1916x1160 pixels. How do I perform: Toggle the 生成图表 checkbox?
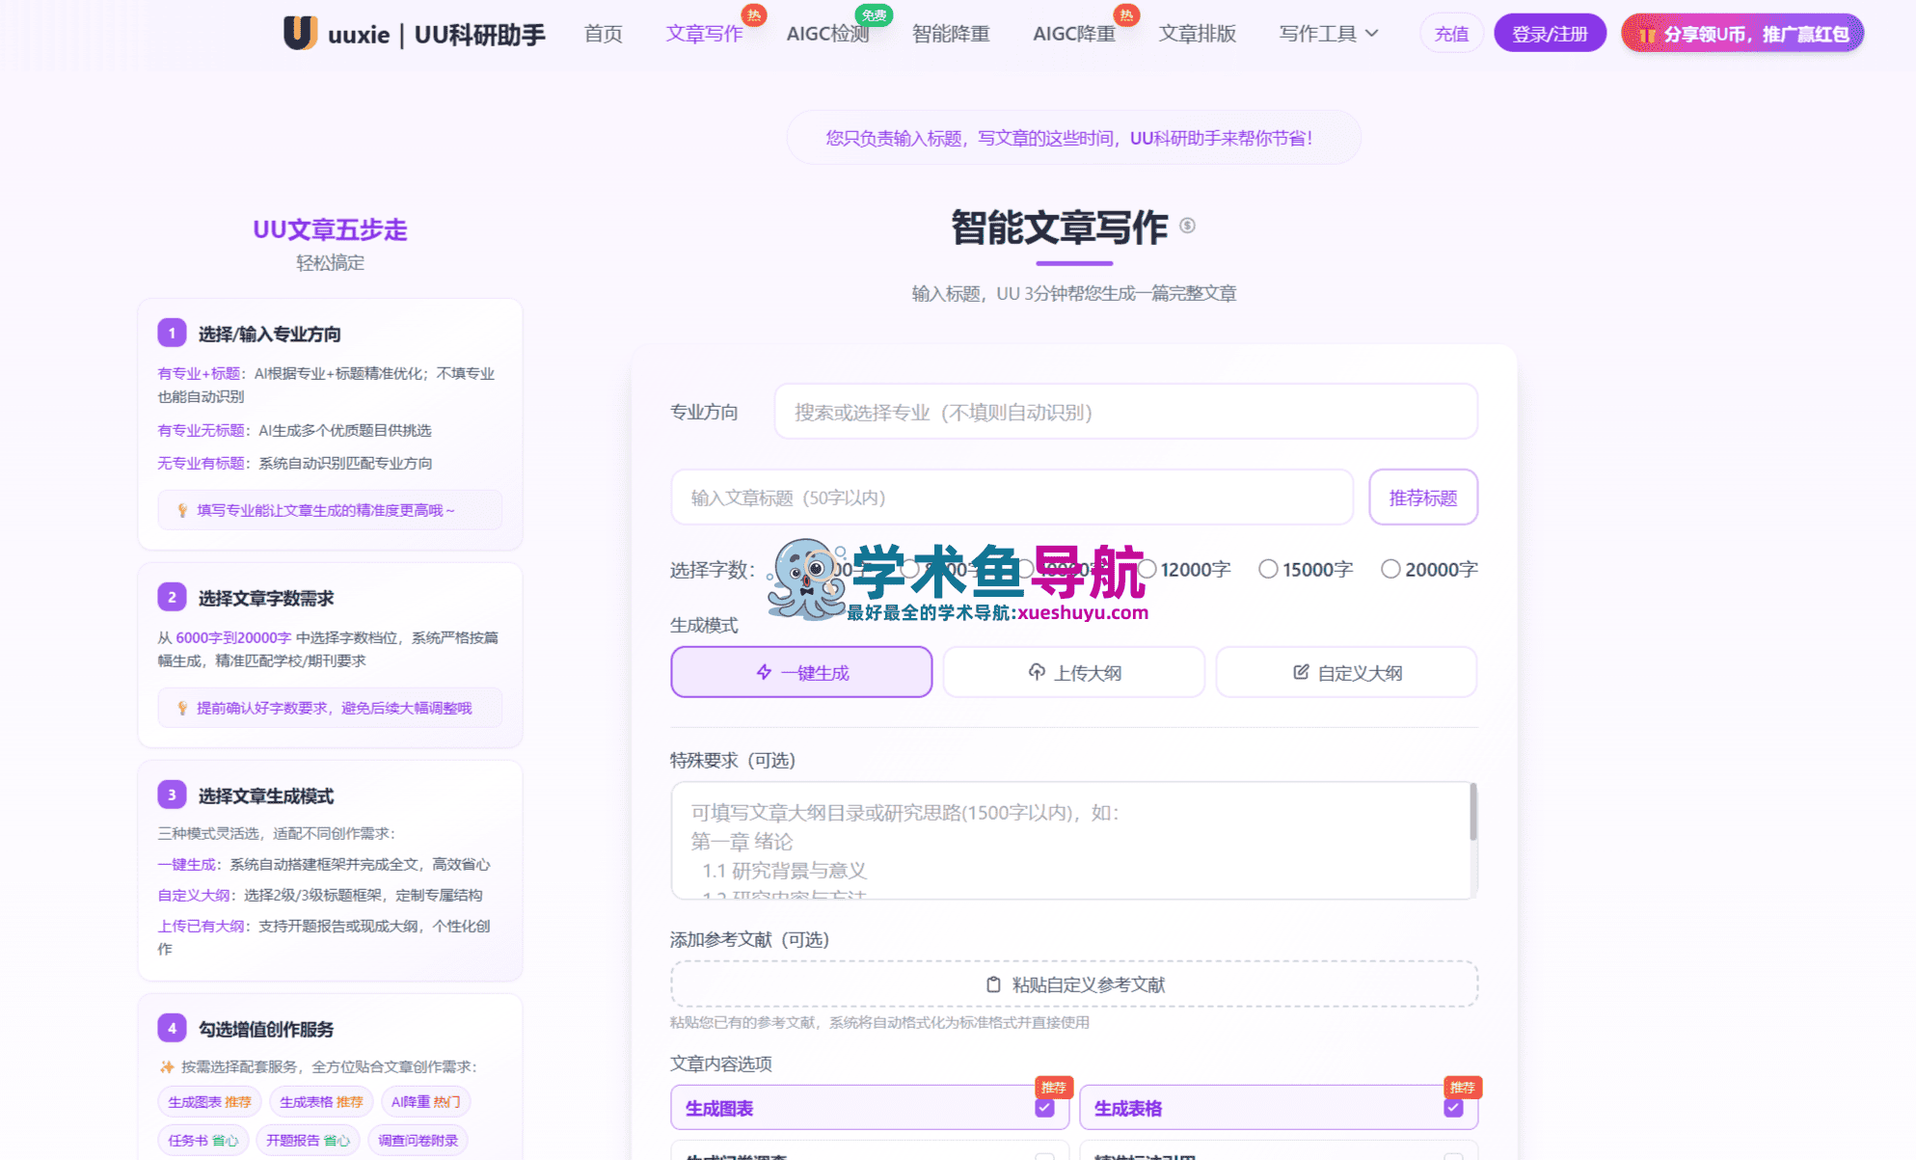click(1044, 1108)
